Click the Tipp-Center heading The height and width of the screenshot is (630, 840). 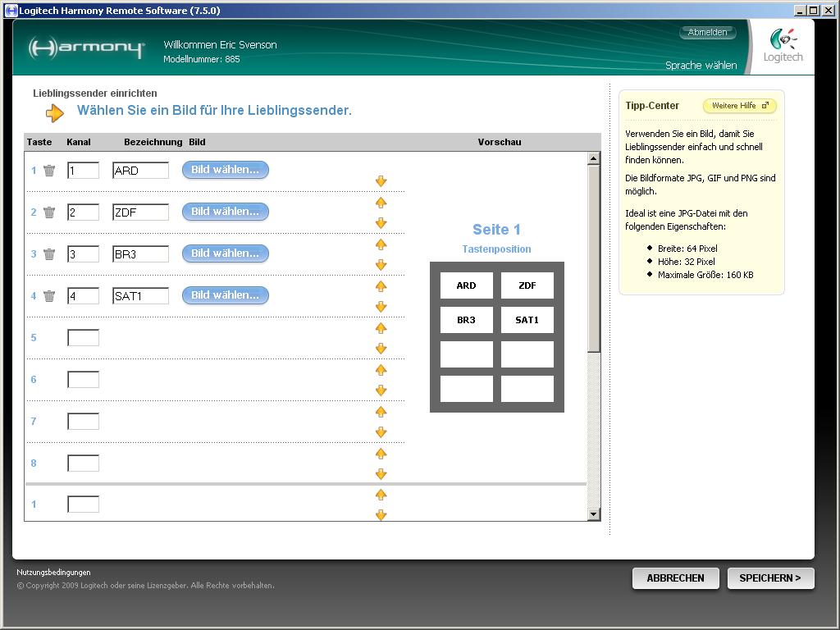(652, 106)
